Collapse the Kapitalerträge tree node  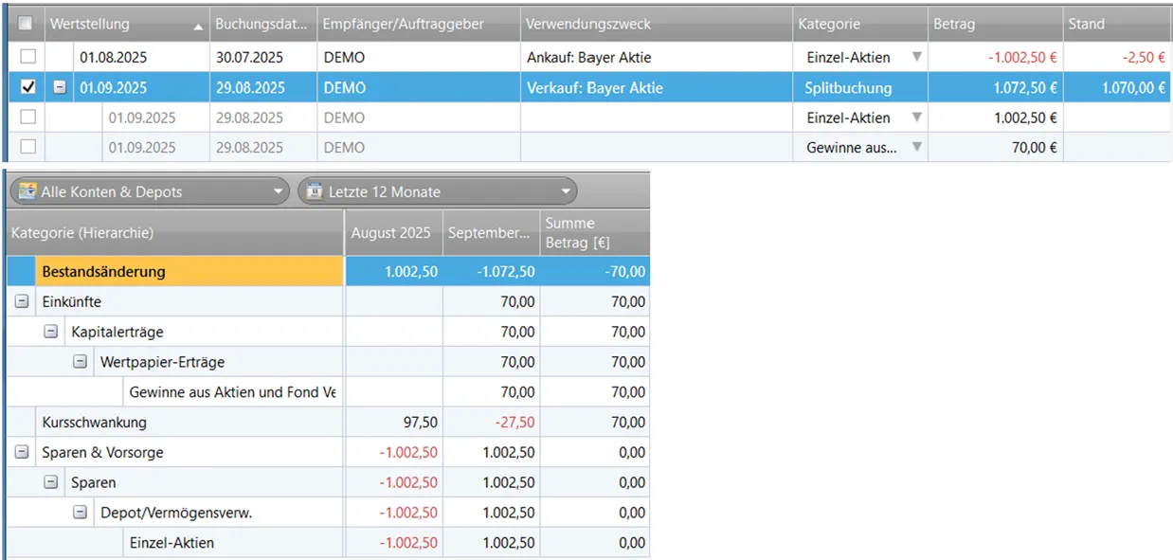pos(51,332)
